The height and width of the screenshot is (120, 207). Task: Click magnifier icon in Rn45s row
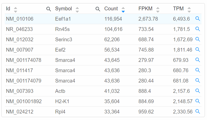[198, 29]
